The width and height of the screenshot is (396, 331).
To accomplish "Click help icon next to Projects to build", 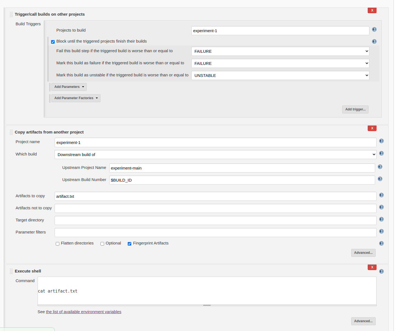I will coord(374,30).
